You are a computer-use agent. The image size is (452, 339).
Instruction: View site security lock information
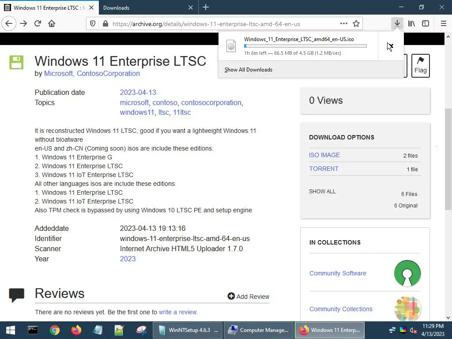click(105, 24)
